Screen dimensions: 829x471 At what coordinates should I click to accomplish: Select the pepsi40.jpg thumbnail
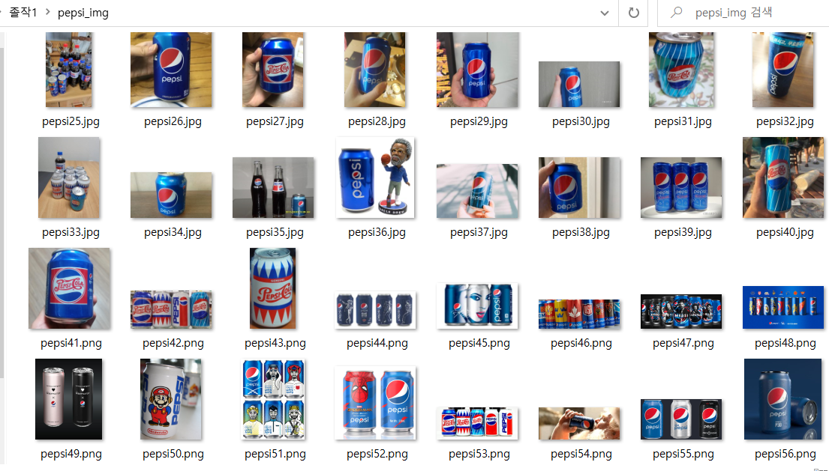(783, 177)
